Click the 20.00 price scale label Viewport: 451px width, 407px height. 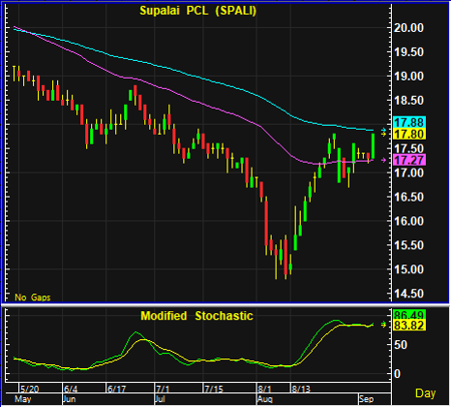[x=408, y=28]
